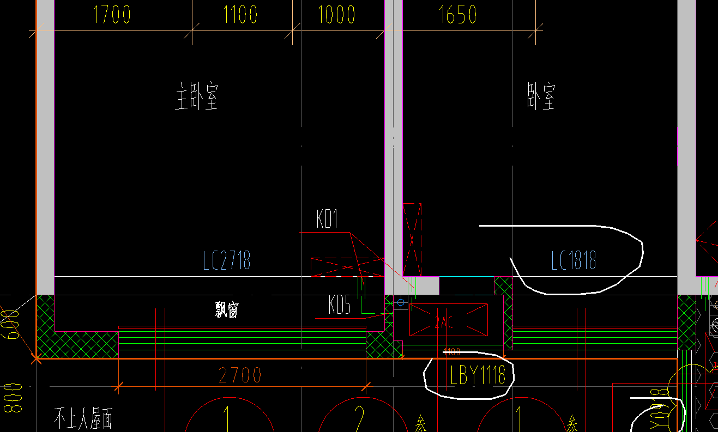
Task: Click the KD1 annotation text
Action: click(x=328, y=219)
